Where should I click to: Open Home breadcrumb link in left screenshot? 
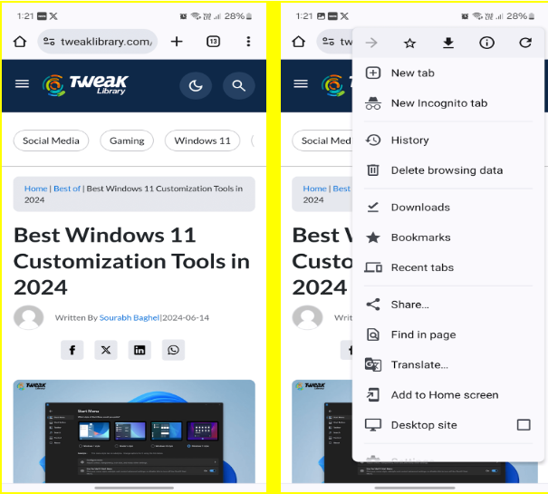[x=35, y=189]
